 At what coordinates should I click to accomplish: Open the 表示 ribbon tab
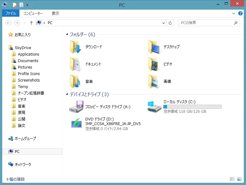click(55, 13)
